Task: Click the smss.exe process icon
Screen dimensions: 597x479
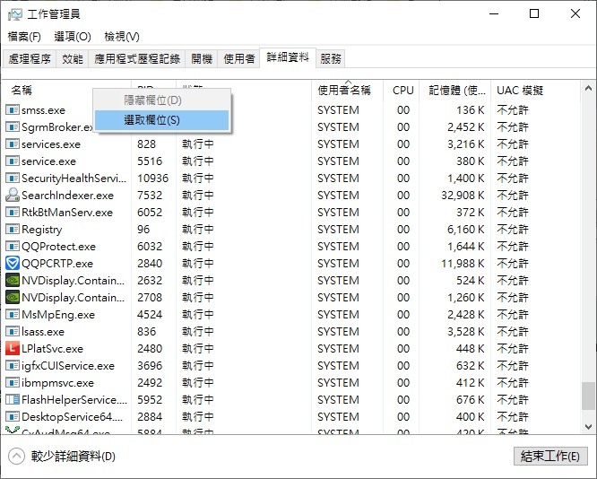Action: 13,110
